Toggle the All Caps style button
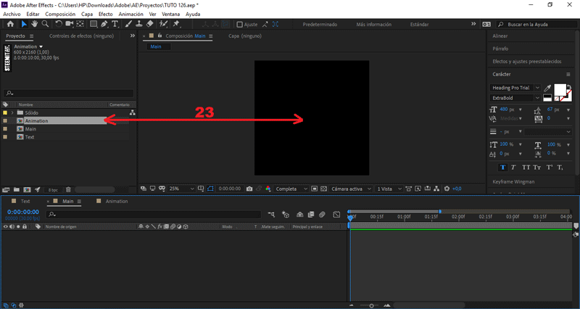The width and height of the screenshot is (580, 309). (x=526, y=168)
